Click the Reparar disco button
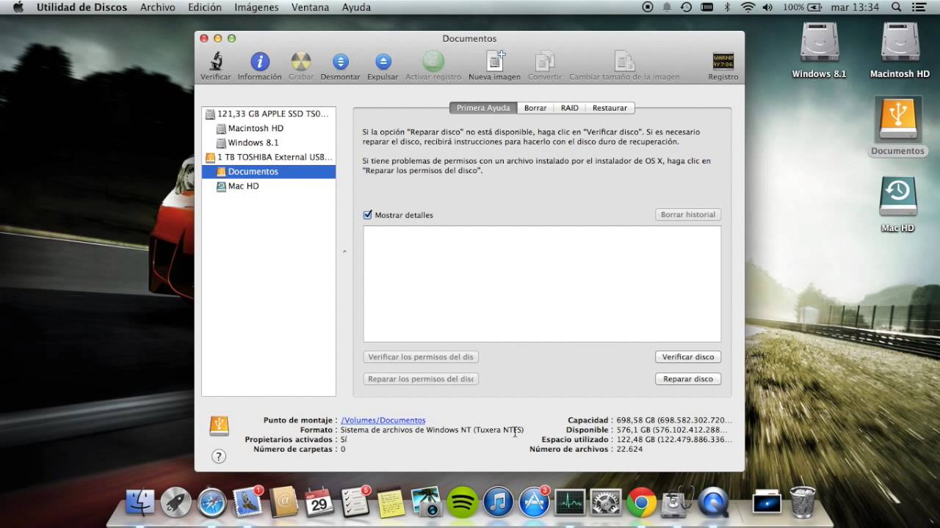Image resolution: width=940 pixels, height=528 pixels. [688, 379]
